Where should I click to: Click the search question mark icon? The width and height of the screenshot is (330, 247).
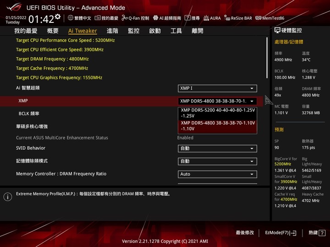[x=187, y=18]
